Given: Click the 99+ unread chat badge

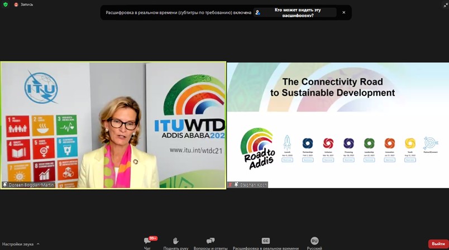Looking at the screenshot, I should click(152, 238).
